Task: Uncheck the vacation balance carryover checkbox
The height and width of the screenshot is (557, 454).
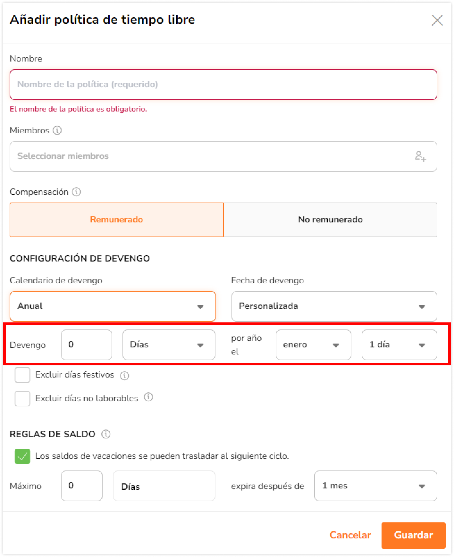Action: (22, 456)
